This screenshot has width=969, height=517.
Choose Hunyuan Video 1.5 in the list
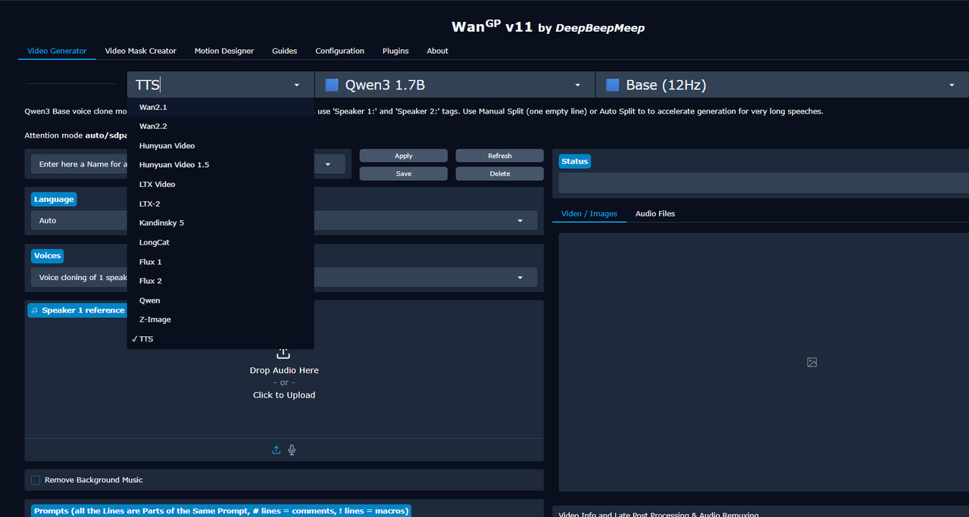pos(220,165)
